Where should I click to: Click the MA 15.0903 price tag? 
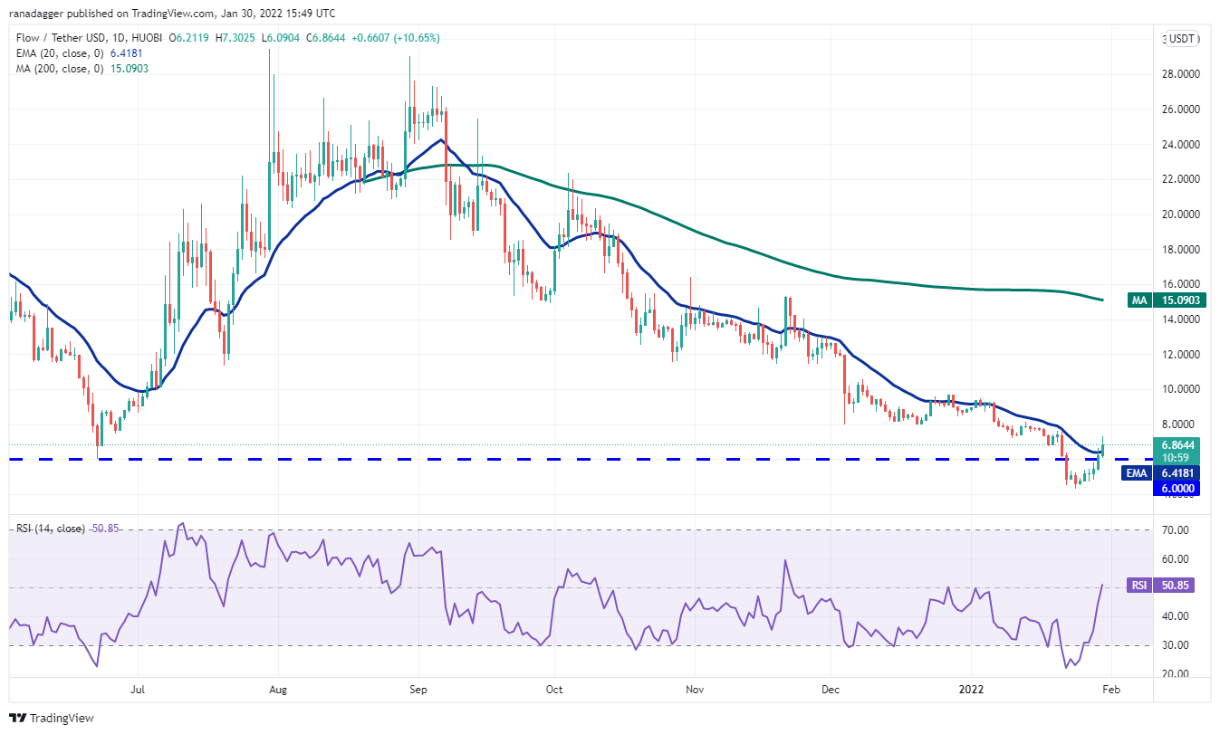(1168, 300)
